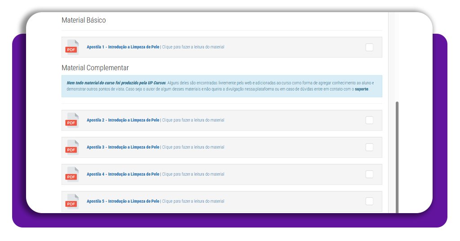Select the Apostila 4 title link
The width and height of the screenshot is (460, 241).
123,174
